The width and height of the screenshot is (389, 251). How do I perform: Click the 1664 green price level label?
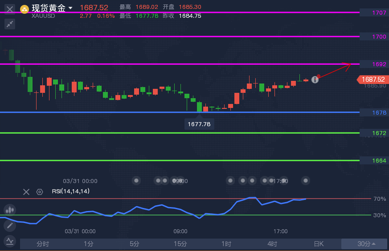point(379,161)
